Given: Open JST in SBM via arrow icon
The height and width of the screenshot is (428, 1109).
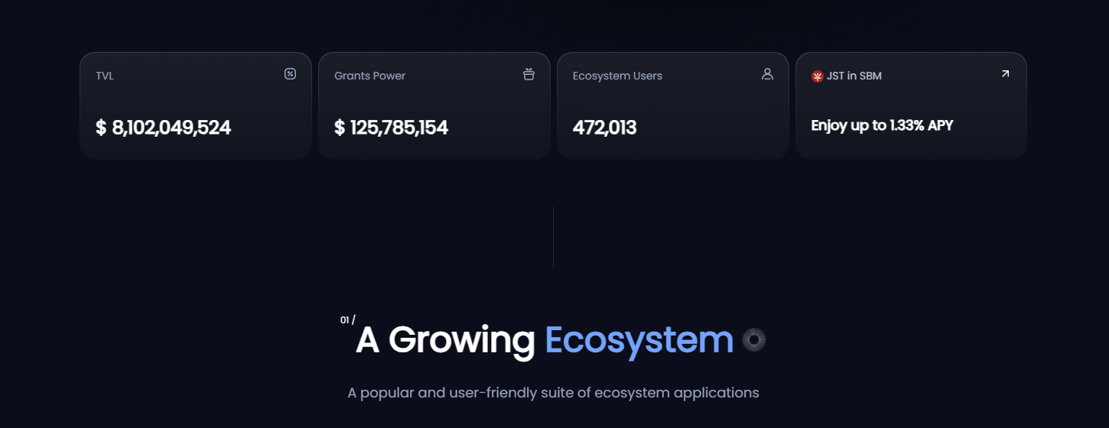Looking at the screenshot, I should 1005,74.
